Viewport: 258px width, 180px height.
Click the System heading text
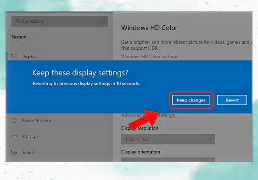pyautogui.click(x=19, y=37)
